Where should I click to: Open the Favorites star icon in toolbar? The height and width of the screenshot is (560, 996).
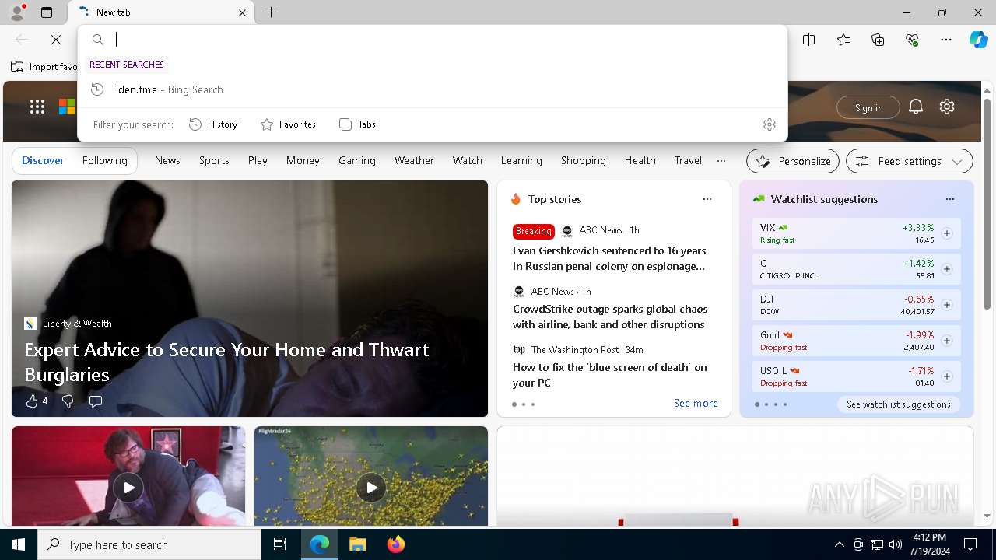843,40
